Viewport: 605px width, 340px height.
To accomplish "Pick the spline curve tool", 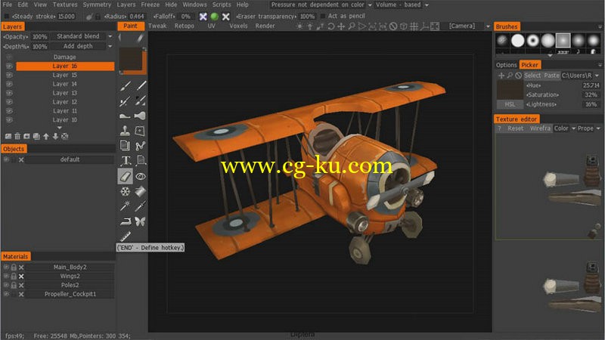I will [140, 146].
